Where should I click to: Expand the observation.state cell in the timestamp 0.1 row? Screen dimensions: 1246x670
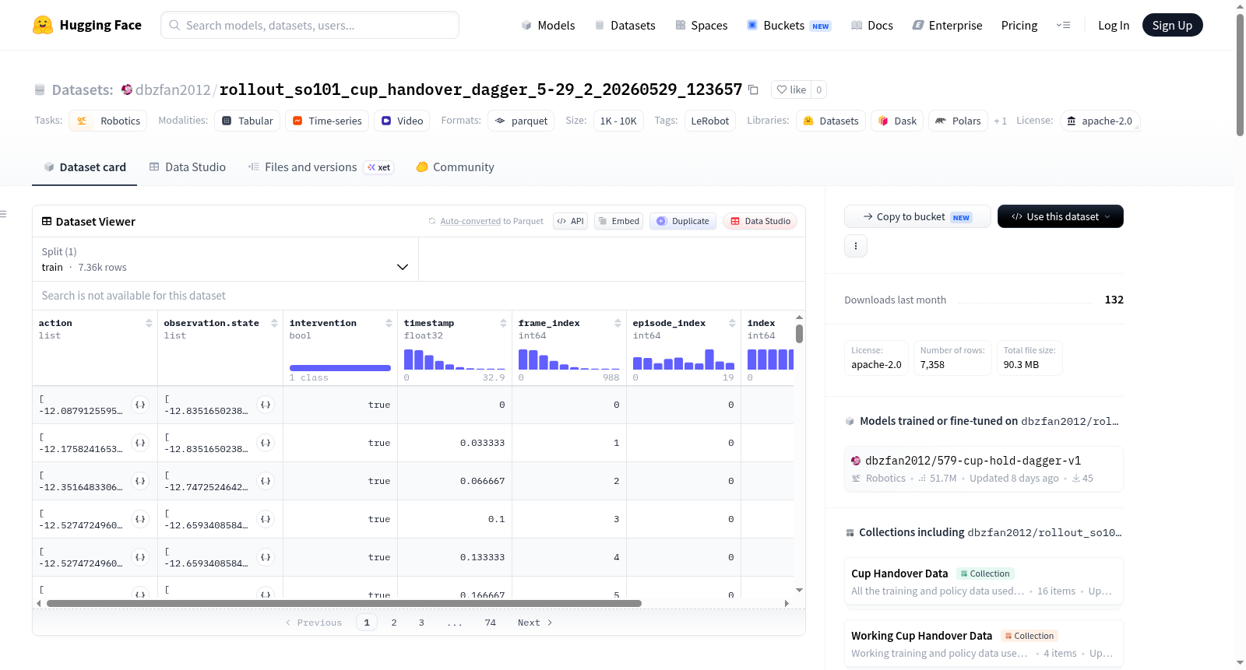tap(266, 519)
